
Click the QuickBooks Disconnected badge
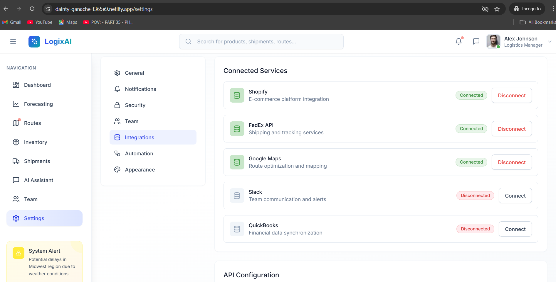click(x=475, y=229)
